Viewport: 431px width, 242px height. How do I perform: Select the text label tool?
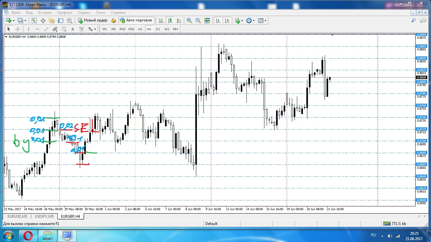click(81, 29)
